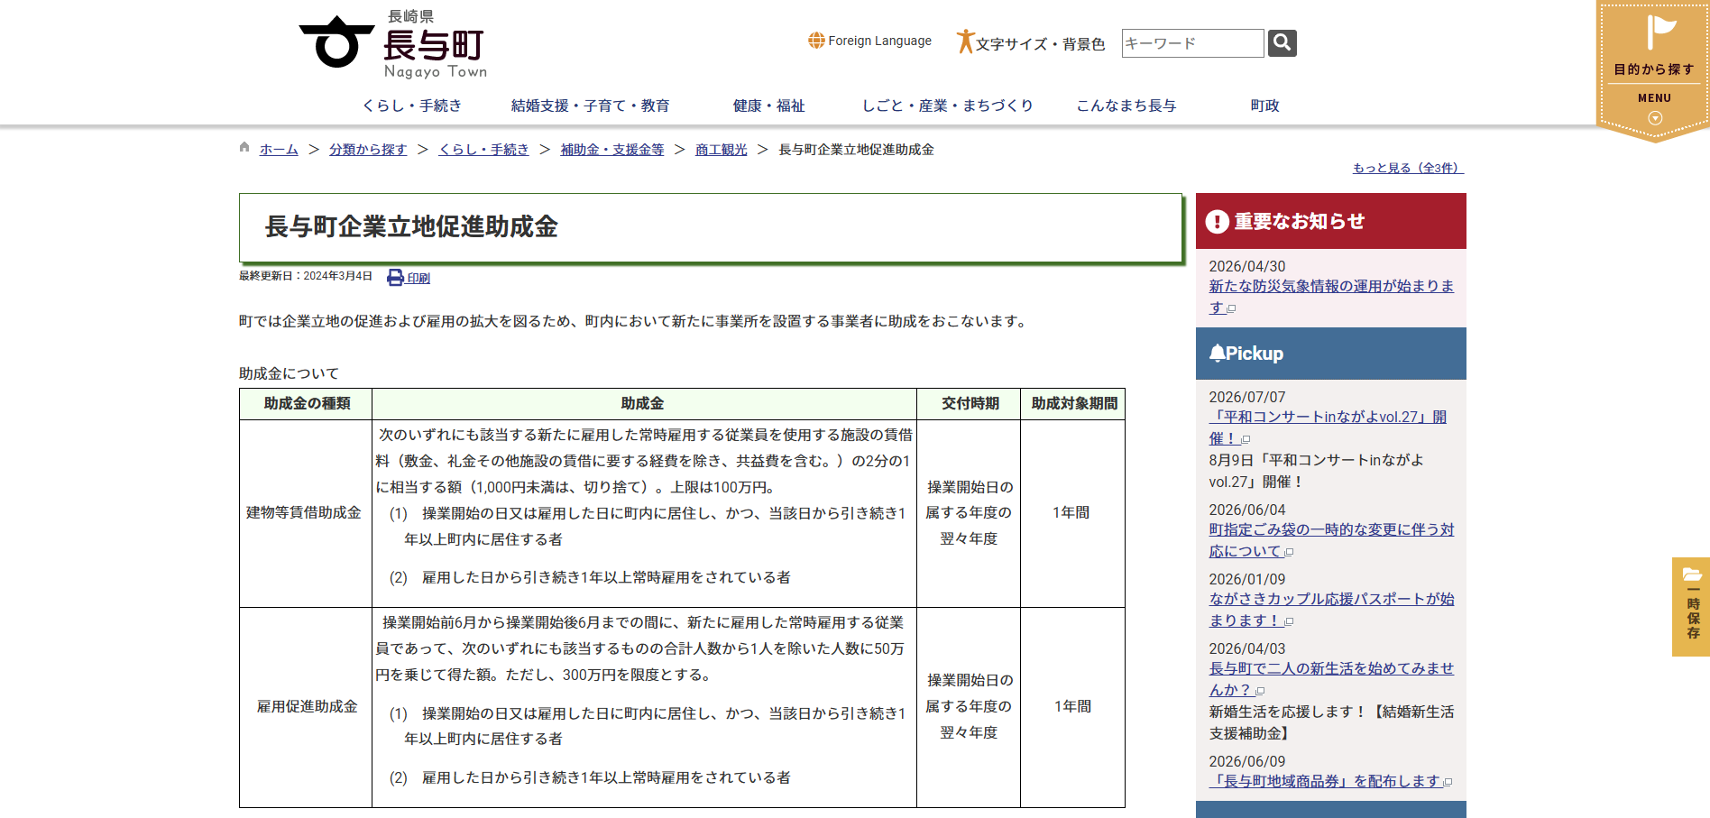Click the magnifying glass search button
Image resolution: width=1710 pixels, height=818 pixels.
(1282, 42)
